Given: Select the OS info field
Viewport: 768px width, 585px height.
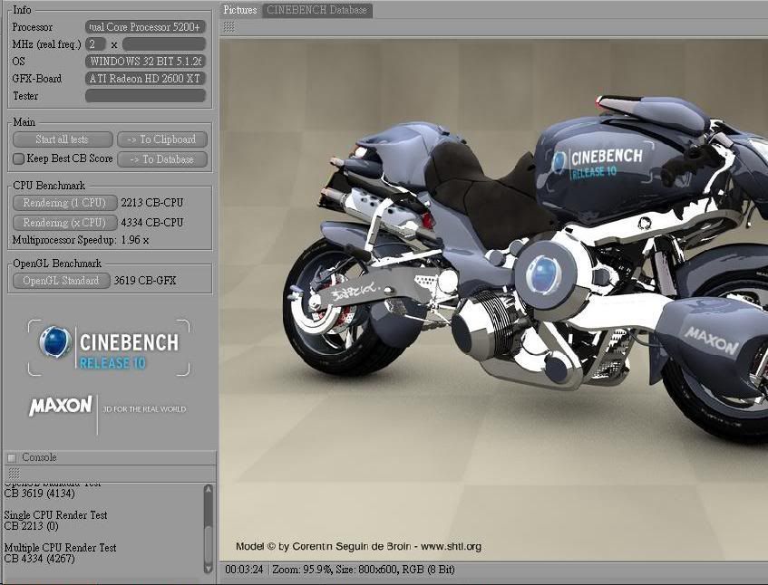Looking at the screenshot, I should (x=145, y=62).
